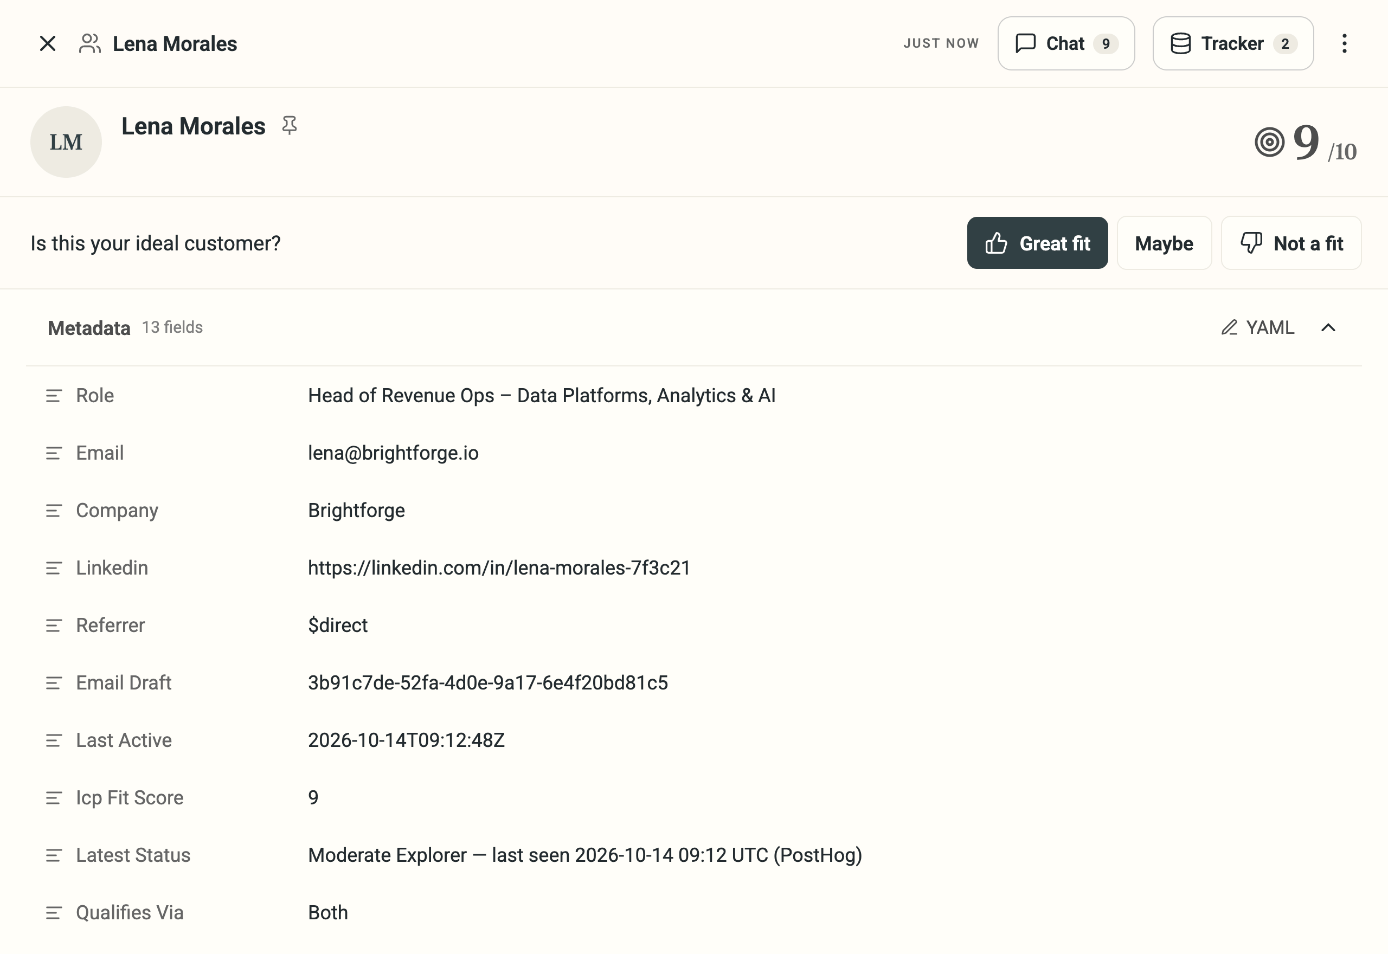Mark customer as Not a fit
This screenshot has width=1388, height=954.
coord(1291,243)
